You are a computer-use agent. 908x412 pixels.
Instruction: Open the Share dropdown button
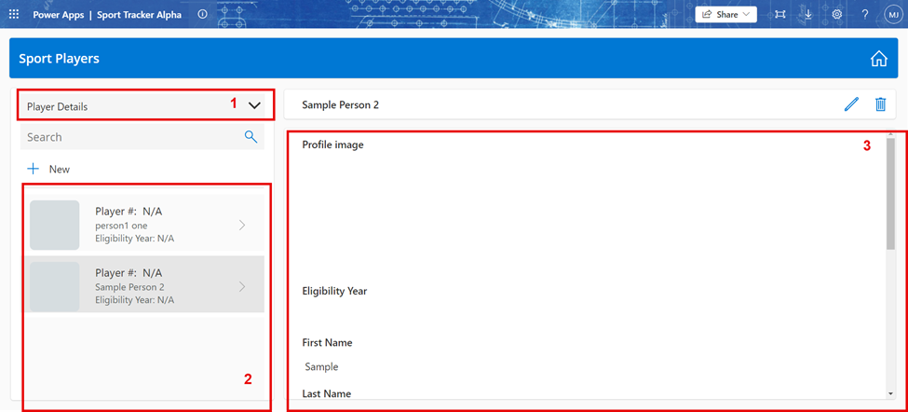click(x=725, y=15)
